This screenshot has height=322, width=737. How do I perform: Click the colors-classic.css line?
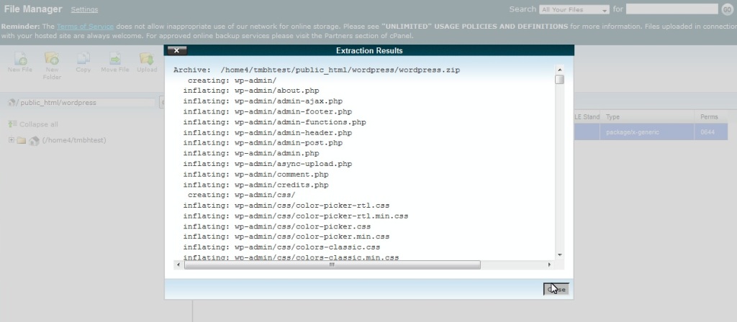point(281,247)
